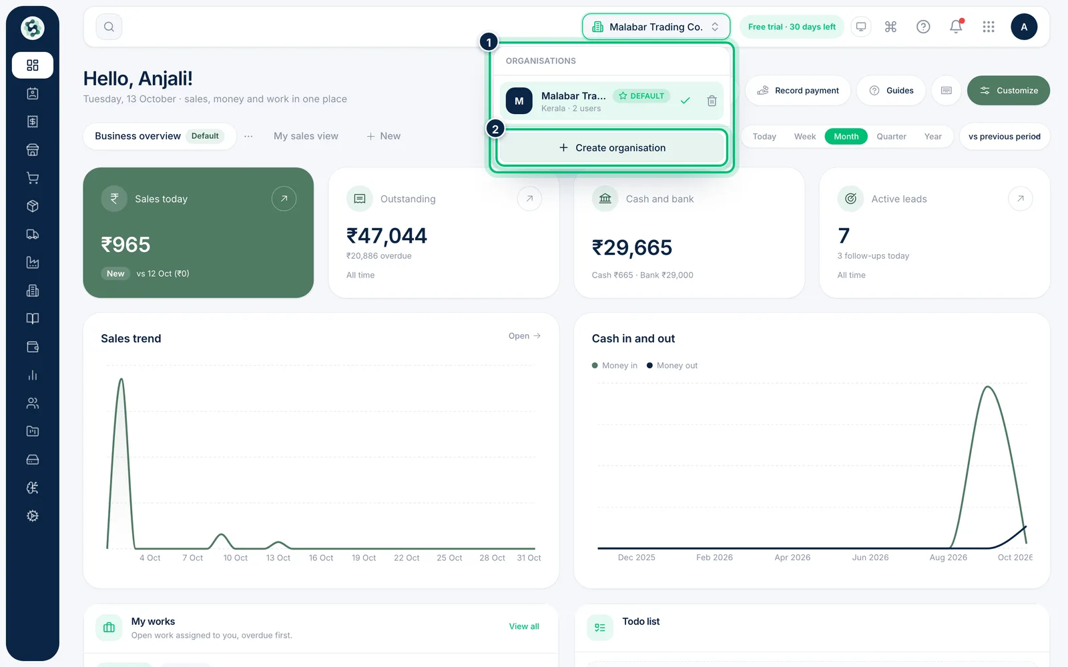Image resolution: width=1068 pixels, height=667 pixels.
Task: Open the Malabar Trading Co. organisation switcher
Action: (x=656, y=27)
